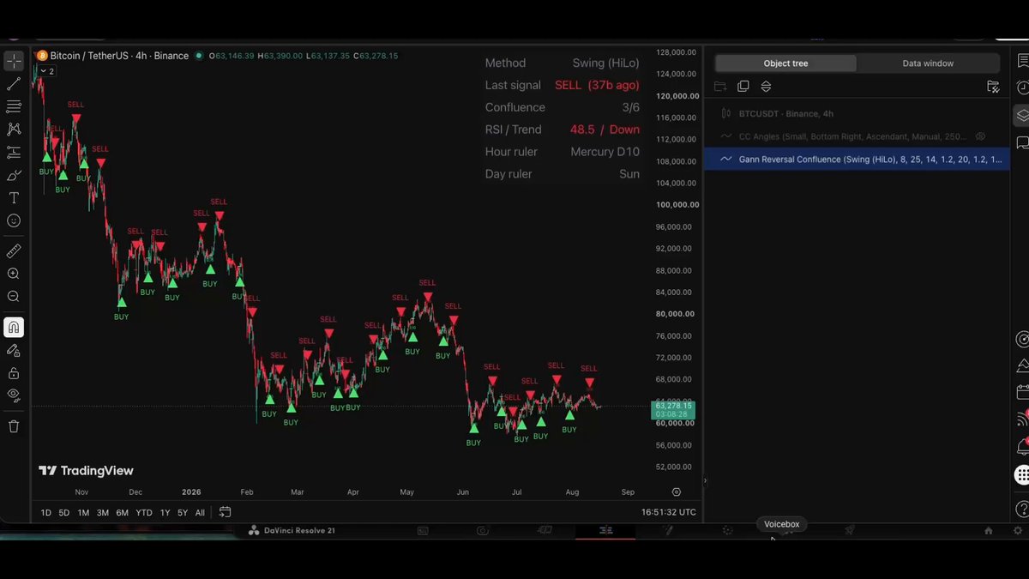Click the clone object icon
This screenshot has width=1029, height=579.
click(x=743, y=87)
